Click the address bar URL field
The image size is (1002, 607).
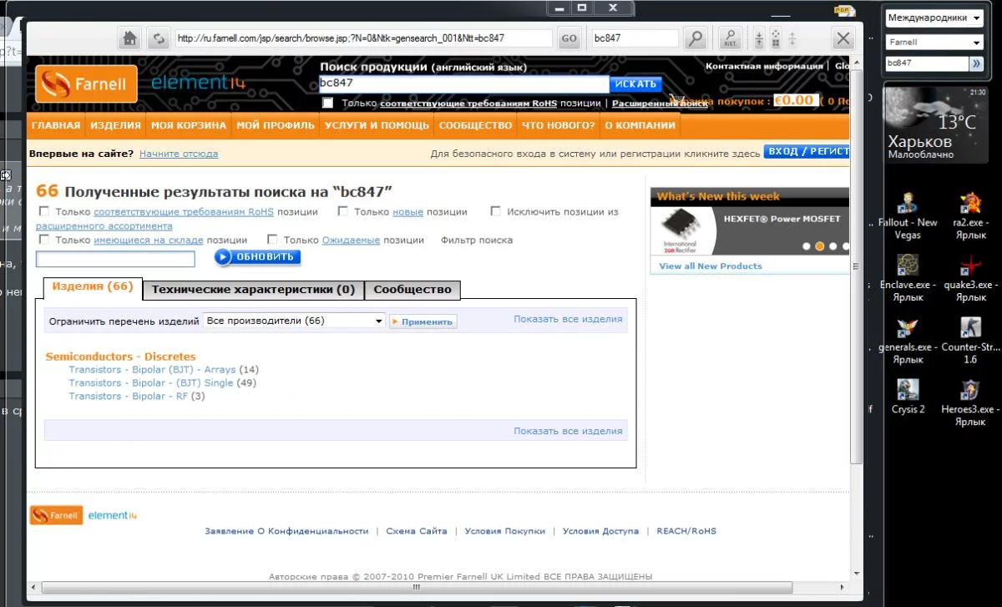[363, 38]
